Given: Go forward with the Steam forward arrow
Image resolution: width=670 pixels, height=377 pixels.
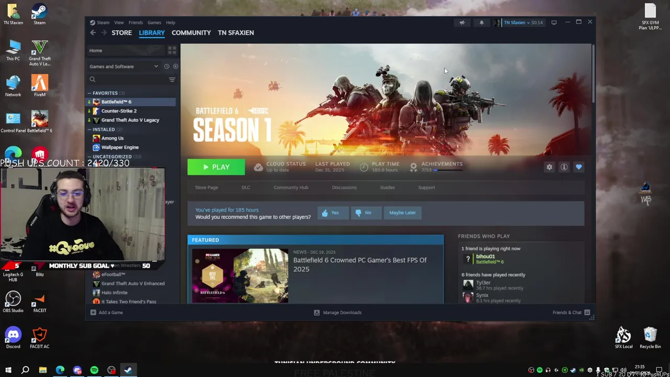Looking at the screenshot, I should tap(104, 32).
